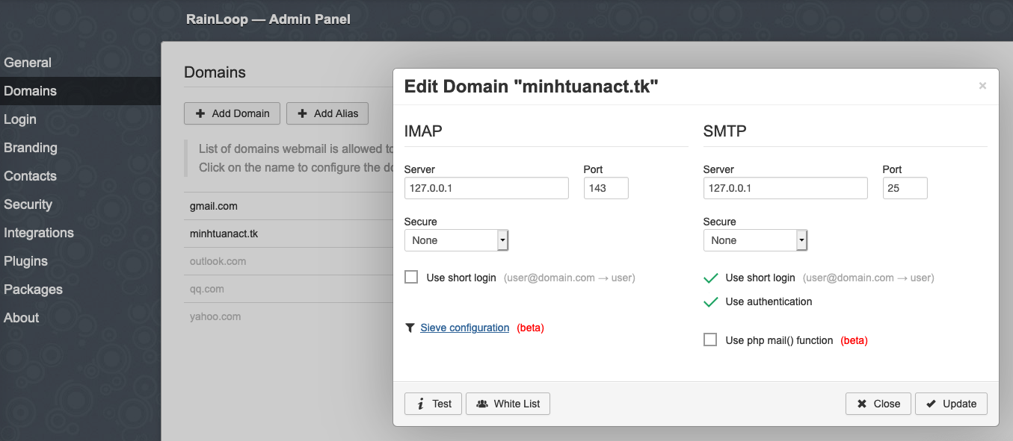The width and height of the screenshot is (1013, 441).
Task: Click the funnel icon beside Sieve configuration
Action: pyautogui.click(x=410, y=328)
